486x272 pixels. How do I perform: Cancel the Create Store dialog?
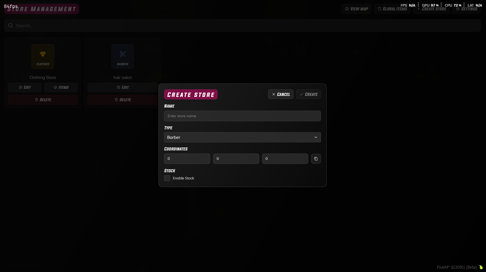(281, 94)
